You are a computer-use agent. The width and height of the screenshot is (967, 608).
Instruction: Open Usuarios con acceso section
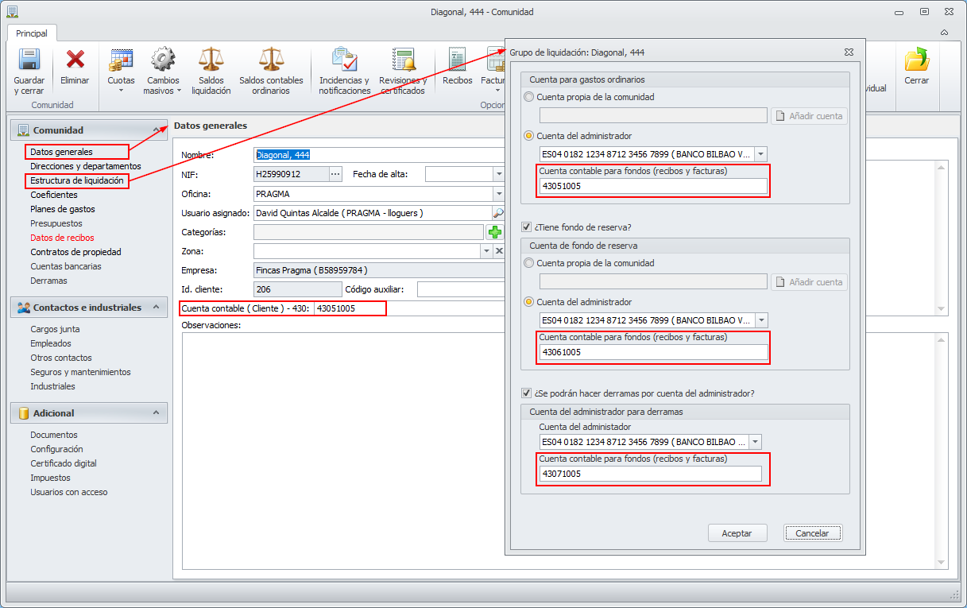69,492
